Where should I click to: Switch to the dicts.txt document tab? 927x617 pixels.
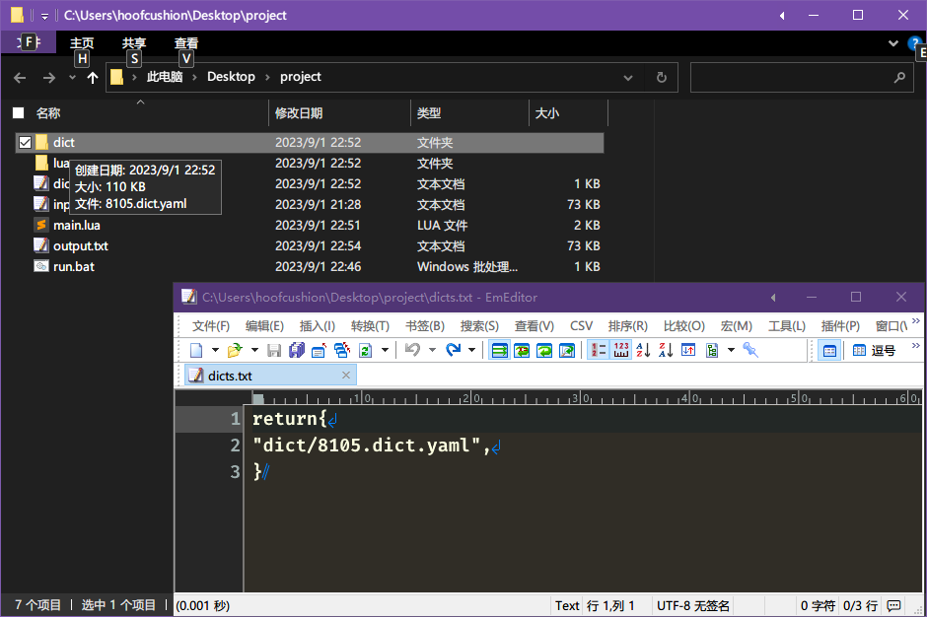(x=270, y=376)
